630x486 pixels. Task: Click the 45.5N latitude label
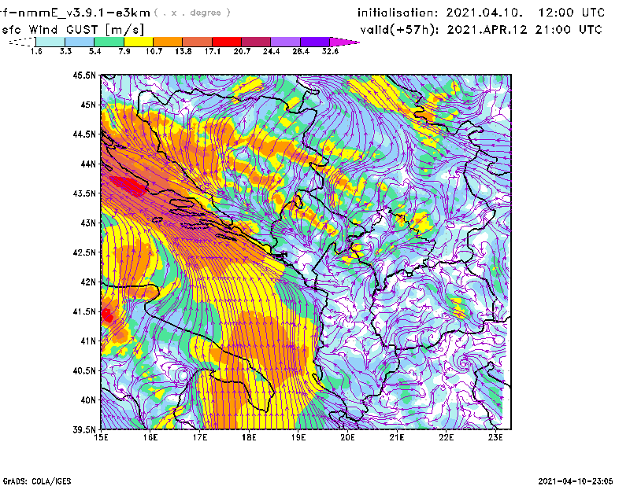tap(84, 75)
